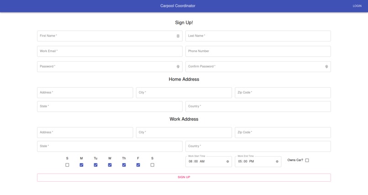368x195 pixels.
Task: Click the Home Address State field
Action: pyautogui.click(x=110, y=106)
